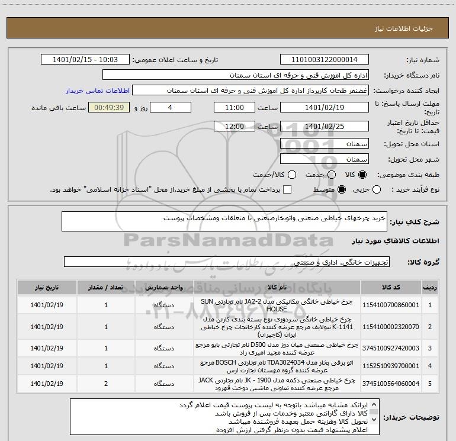Click the اطلاعات کالاهای مورد نیاز heading

396,241
